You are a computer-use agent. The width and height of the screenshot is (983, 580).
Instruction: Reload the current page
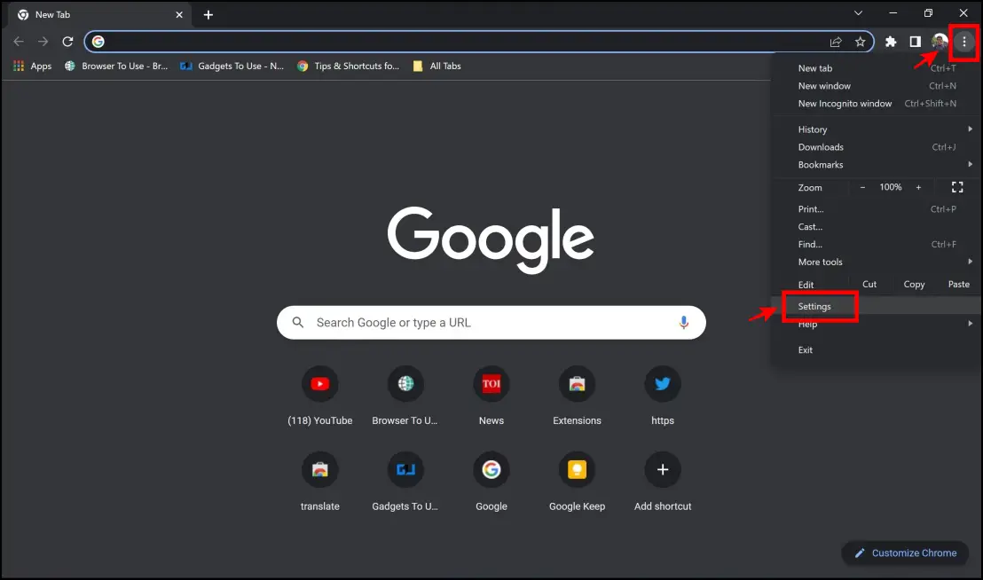(67, 42)
